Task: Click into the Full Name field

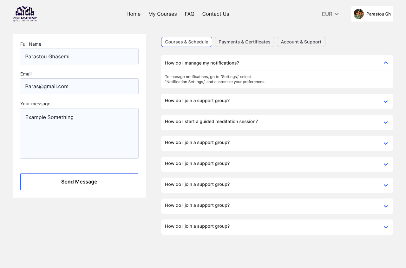Action: coord(79,56)
